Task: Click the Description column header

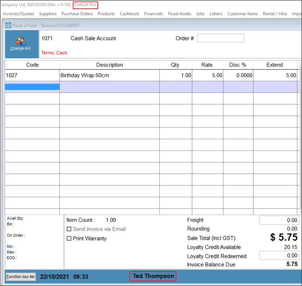Action: (x=110, y=65)
